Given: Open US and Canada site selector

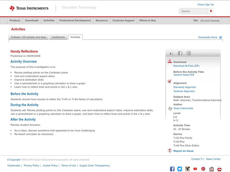Looking at the screenshot, I should pyautogui.click(x=210, y=21).
